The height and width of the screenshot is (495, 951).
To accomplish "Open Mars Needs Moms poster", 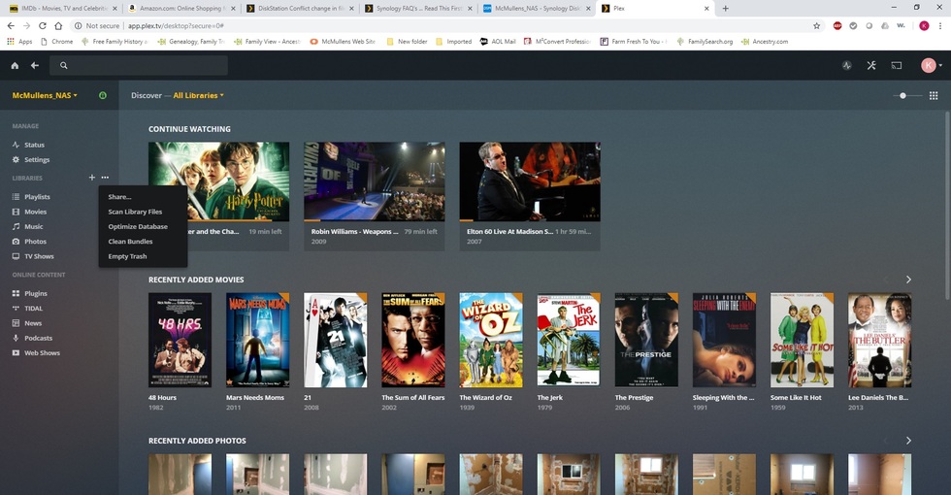I will tap(258, 340).
